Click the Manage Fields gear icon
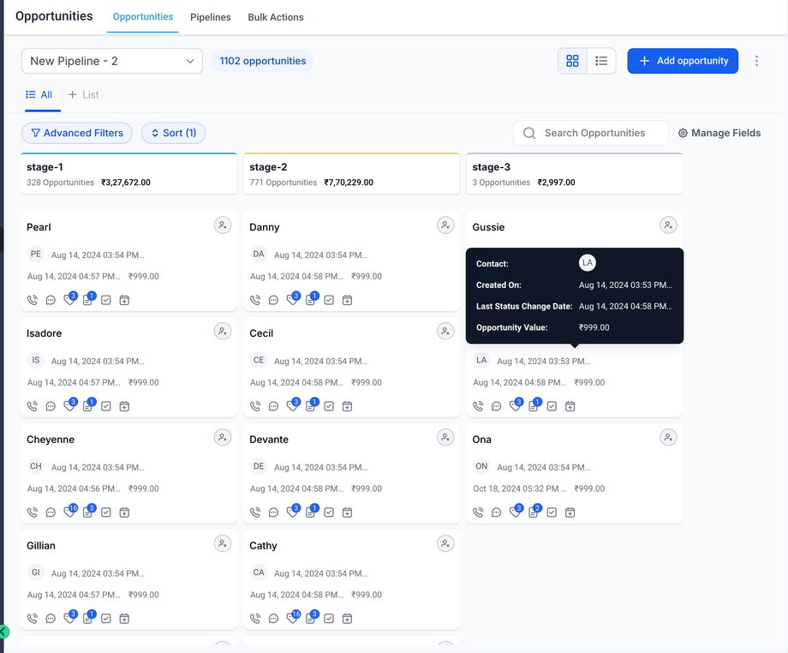Viewport: 788px width, 653px height. coord(683,133)
